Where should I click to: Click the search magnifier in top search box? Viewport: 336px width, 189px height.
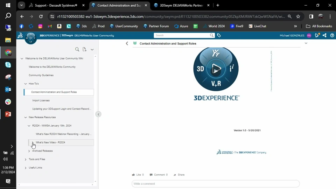pyautogui.click(x=211, y=35)
